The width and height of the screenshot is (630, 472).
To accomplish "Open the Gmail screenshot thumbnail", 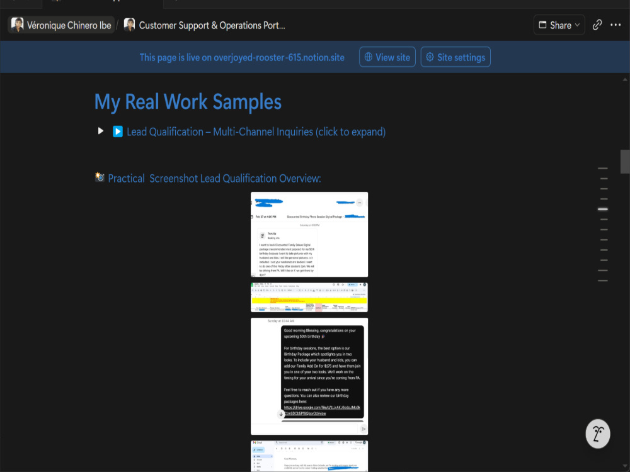I will tap(309, 456).
